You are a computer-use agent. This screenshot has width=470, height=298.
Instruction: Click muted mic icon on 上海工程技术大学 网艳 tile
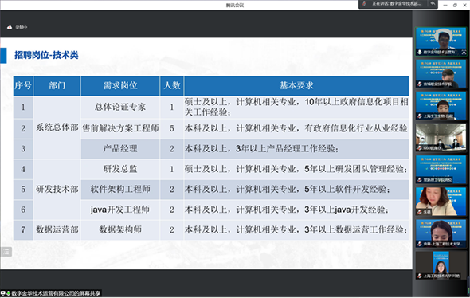(x=420, y=276)
